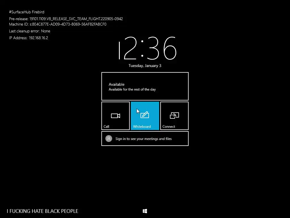The image size is (290, 218).
Task: Sign in to see your meetings and files
Action: (x=145, y=139)
